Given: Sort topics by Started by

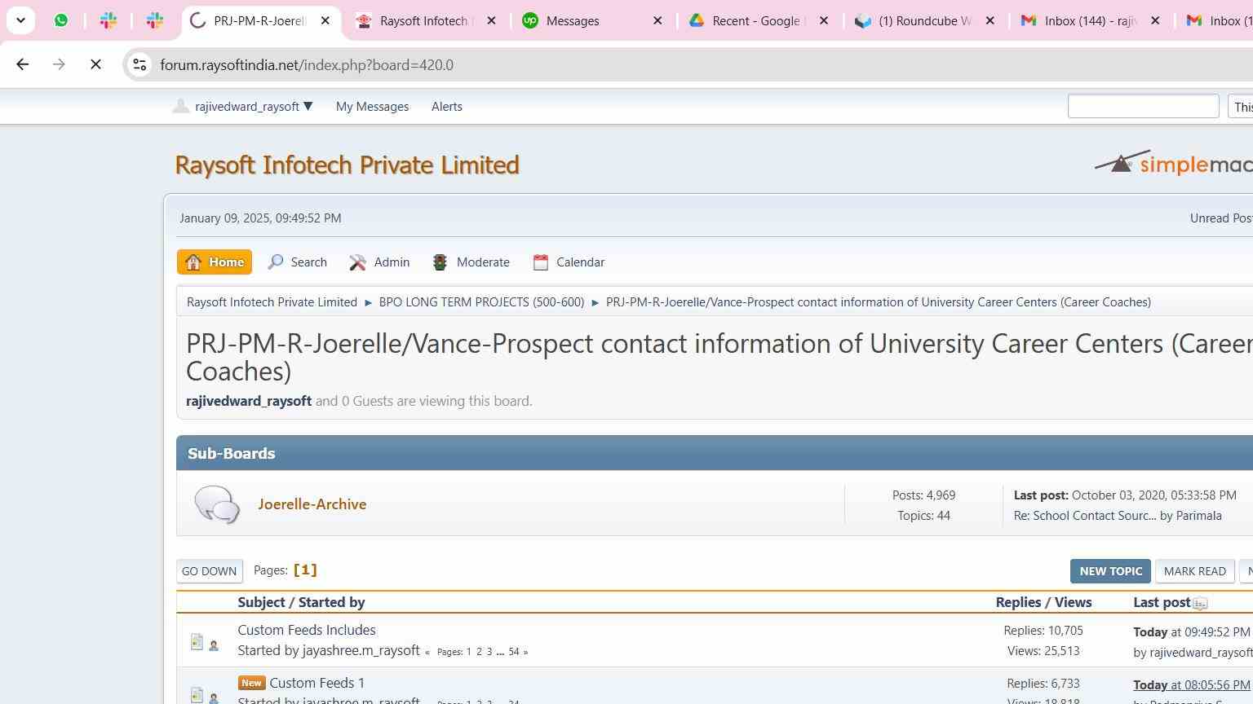Looking at the screenshot, I should pos(331,602).
